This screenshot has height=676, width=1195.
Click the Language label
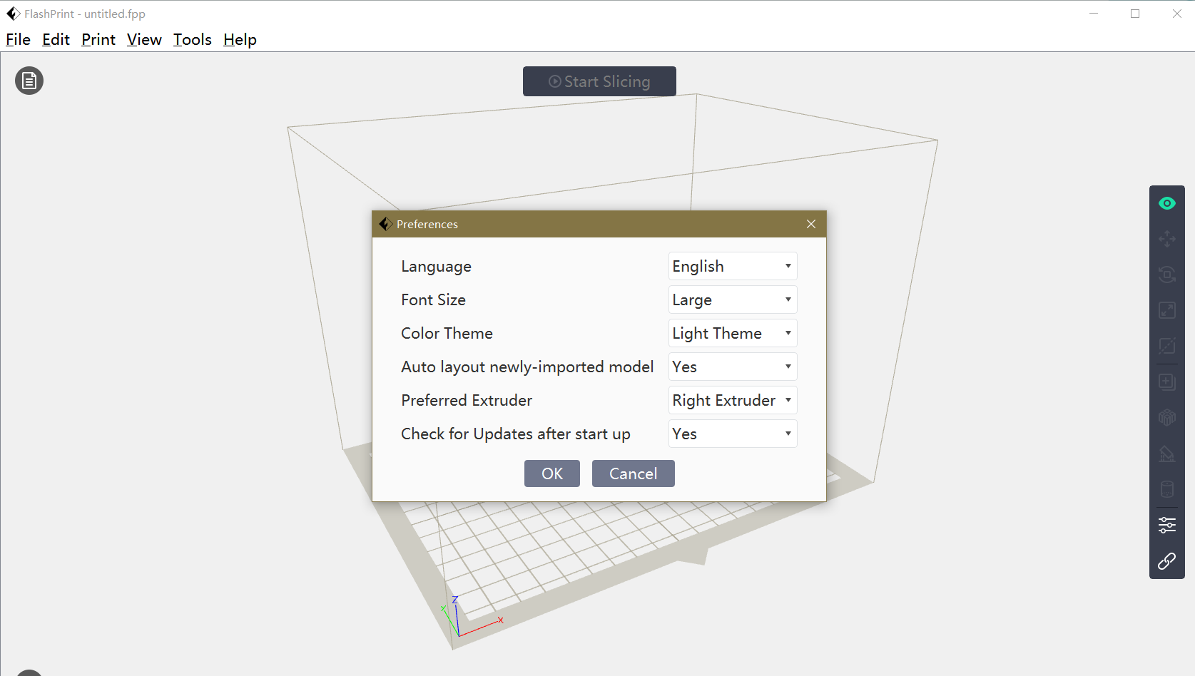click(436, 267)
